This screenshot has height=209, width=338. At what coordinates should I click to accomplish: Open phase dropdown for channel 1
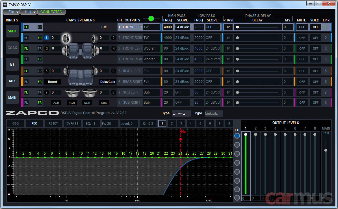pos(228,27)
